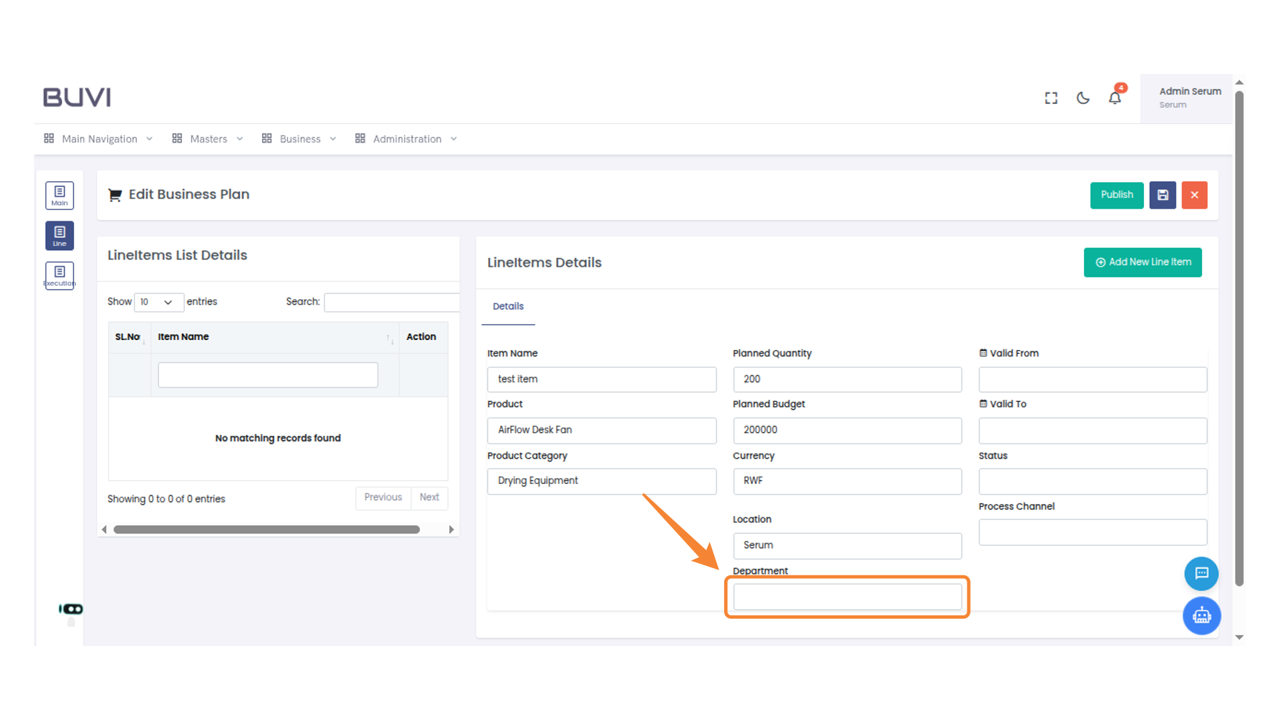The height and width of the screenshot is (720, 1280).
Task: Click the Department input field
Action: click(847, 597)
